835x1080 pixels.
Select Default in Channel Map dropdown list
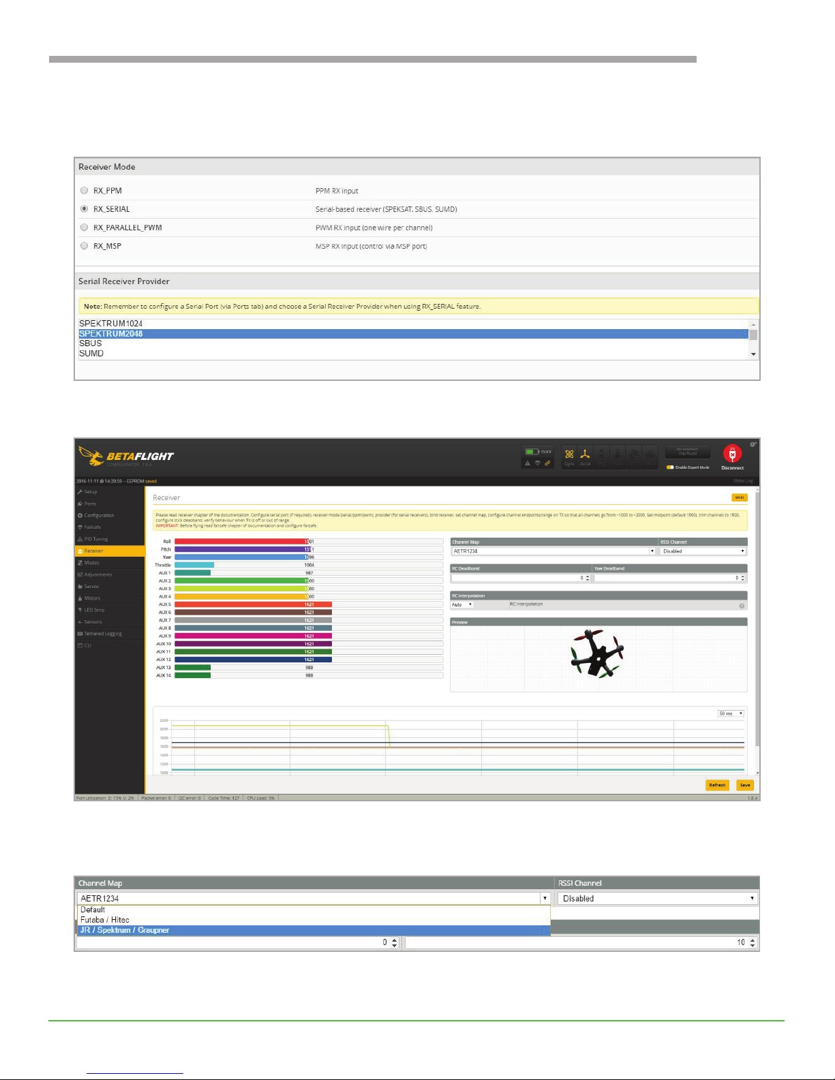pos(314,910)
